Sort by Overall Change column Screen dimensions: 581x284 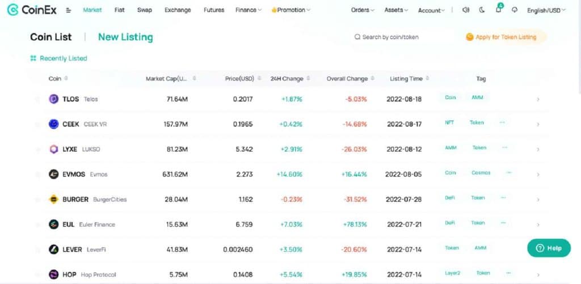tap(351, 78)
